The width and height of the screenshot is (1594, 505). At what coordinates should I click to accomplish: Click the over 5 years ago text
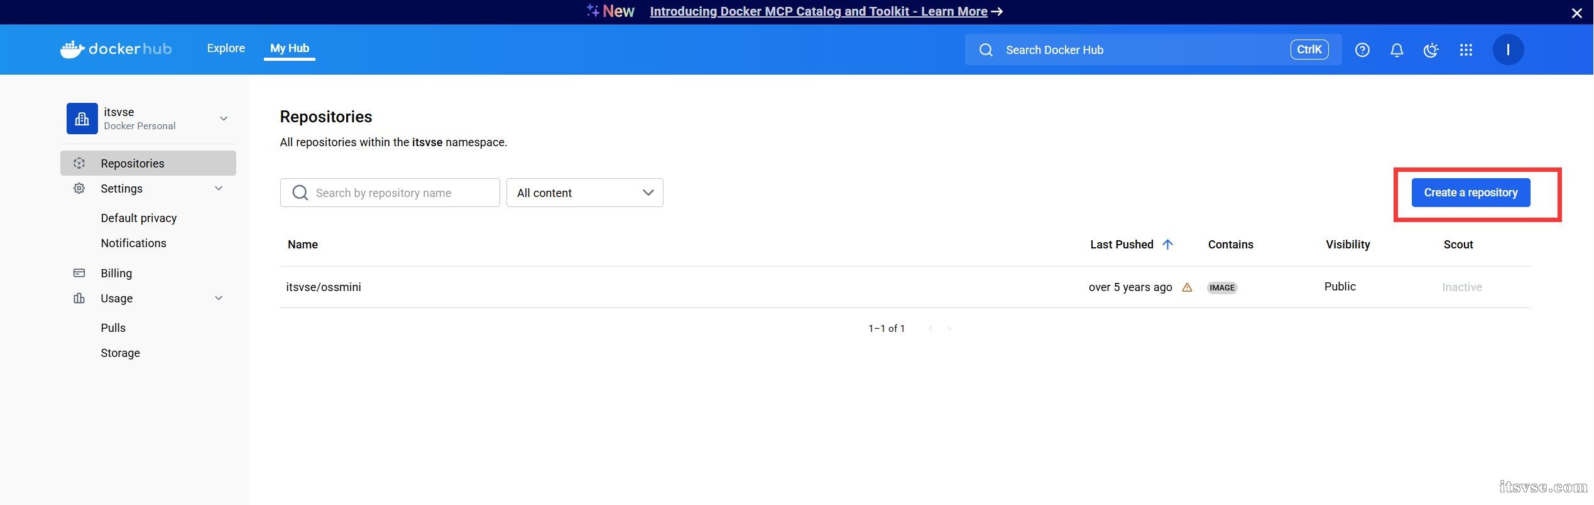(1130, 287)
